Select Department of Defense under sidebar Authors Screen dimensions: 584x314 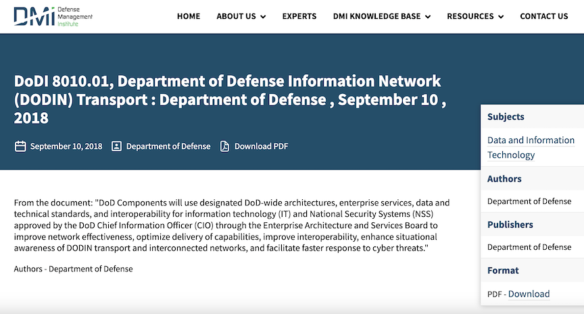click(x=529, y=201)
